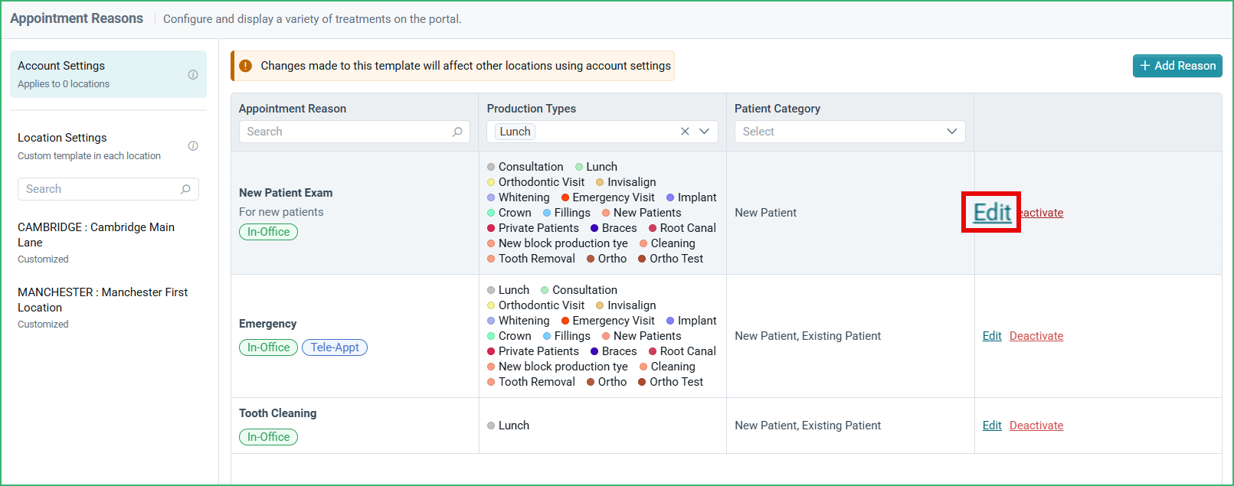
Task: Click the New Patient Exam title
Action: pyautogui.click(x=286, y=193)
